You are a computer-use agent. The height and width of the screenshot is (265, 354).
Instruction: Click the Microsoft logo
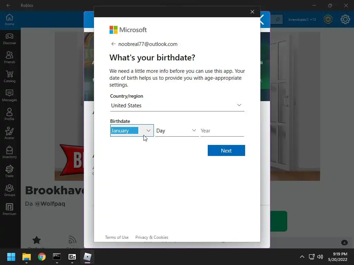tap(128, 30)
